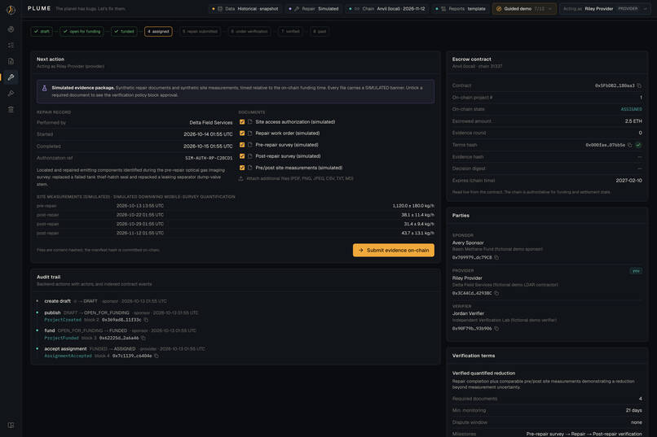Select the 7 verified stage step
This screenshot has height=437, width=657.
(x=290, y=32)
